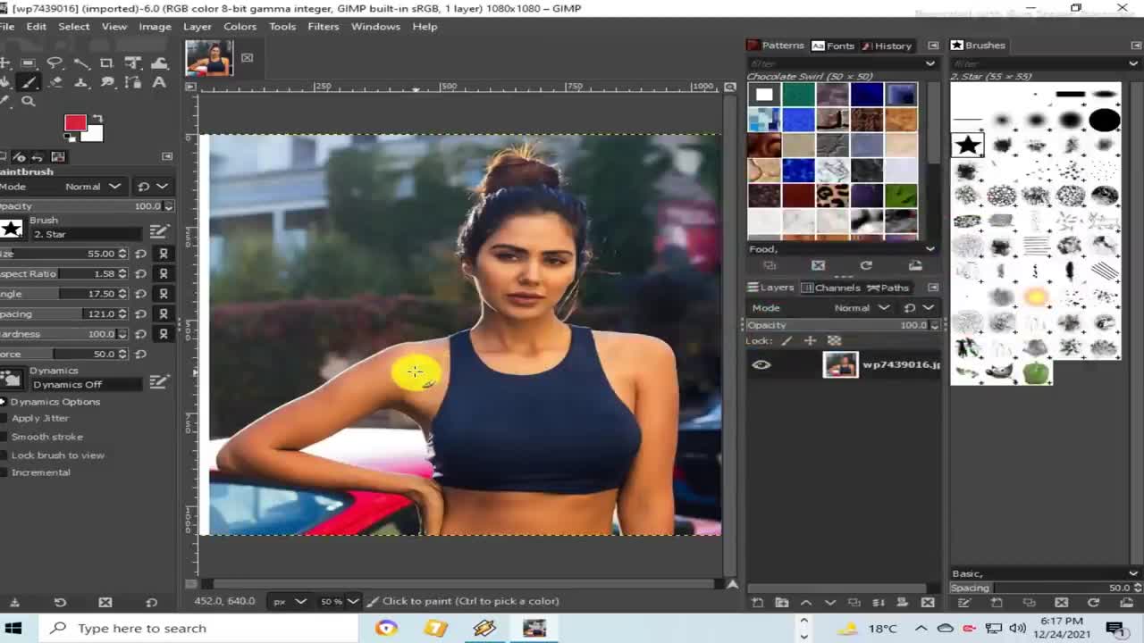Open the 50% zoom level dropdown

point(339,601)
